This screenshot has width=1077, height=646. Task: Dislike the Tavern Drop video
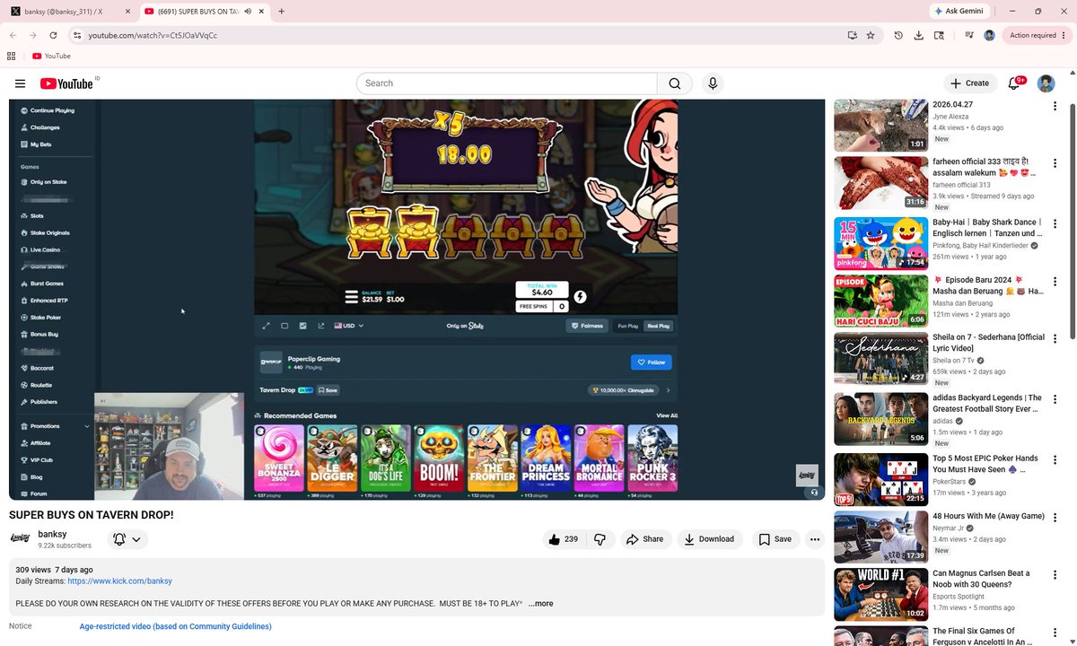(x=600, y=539)
